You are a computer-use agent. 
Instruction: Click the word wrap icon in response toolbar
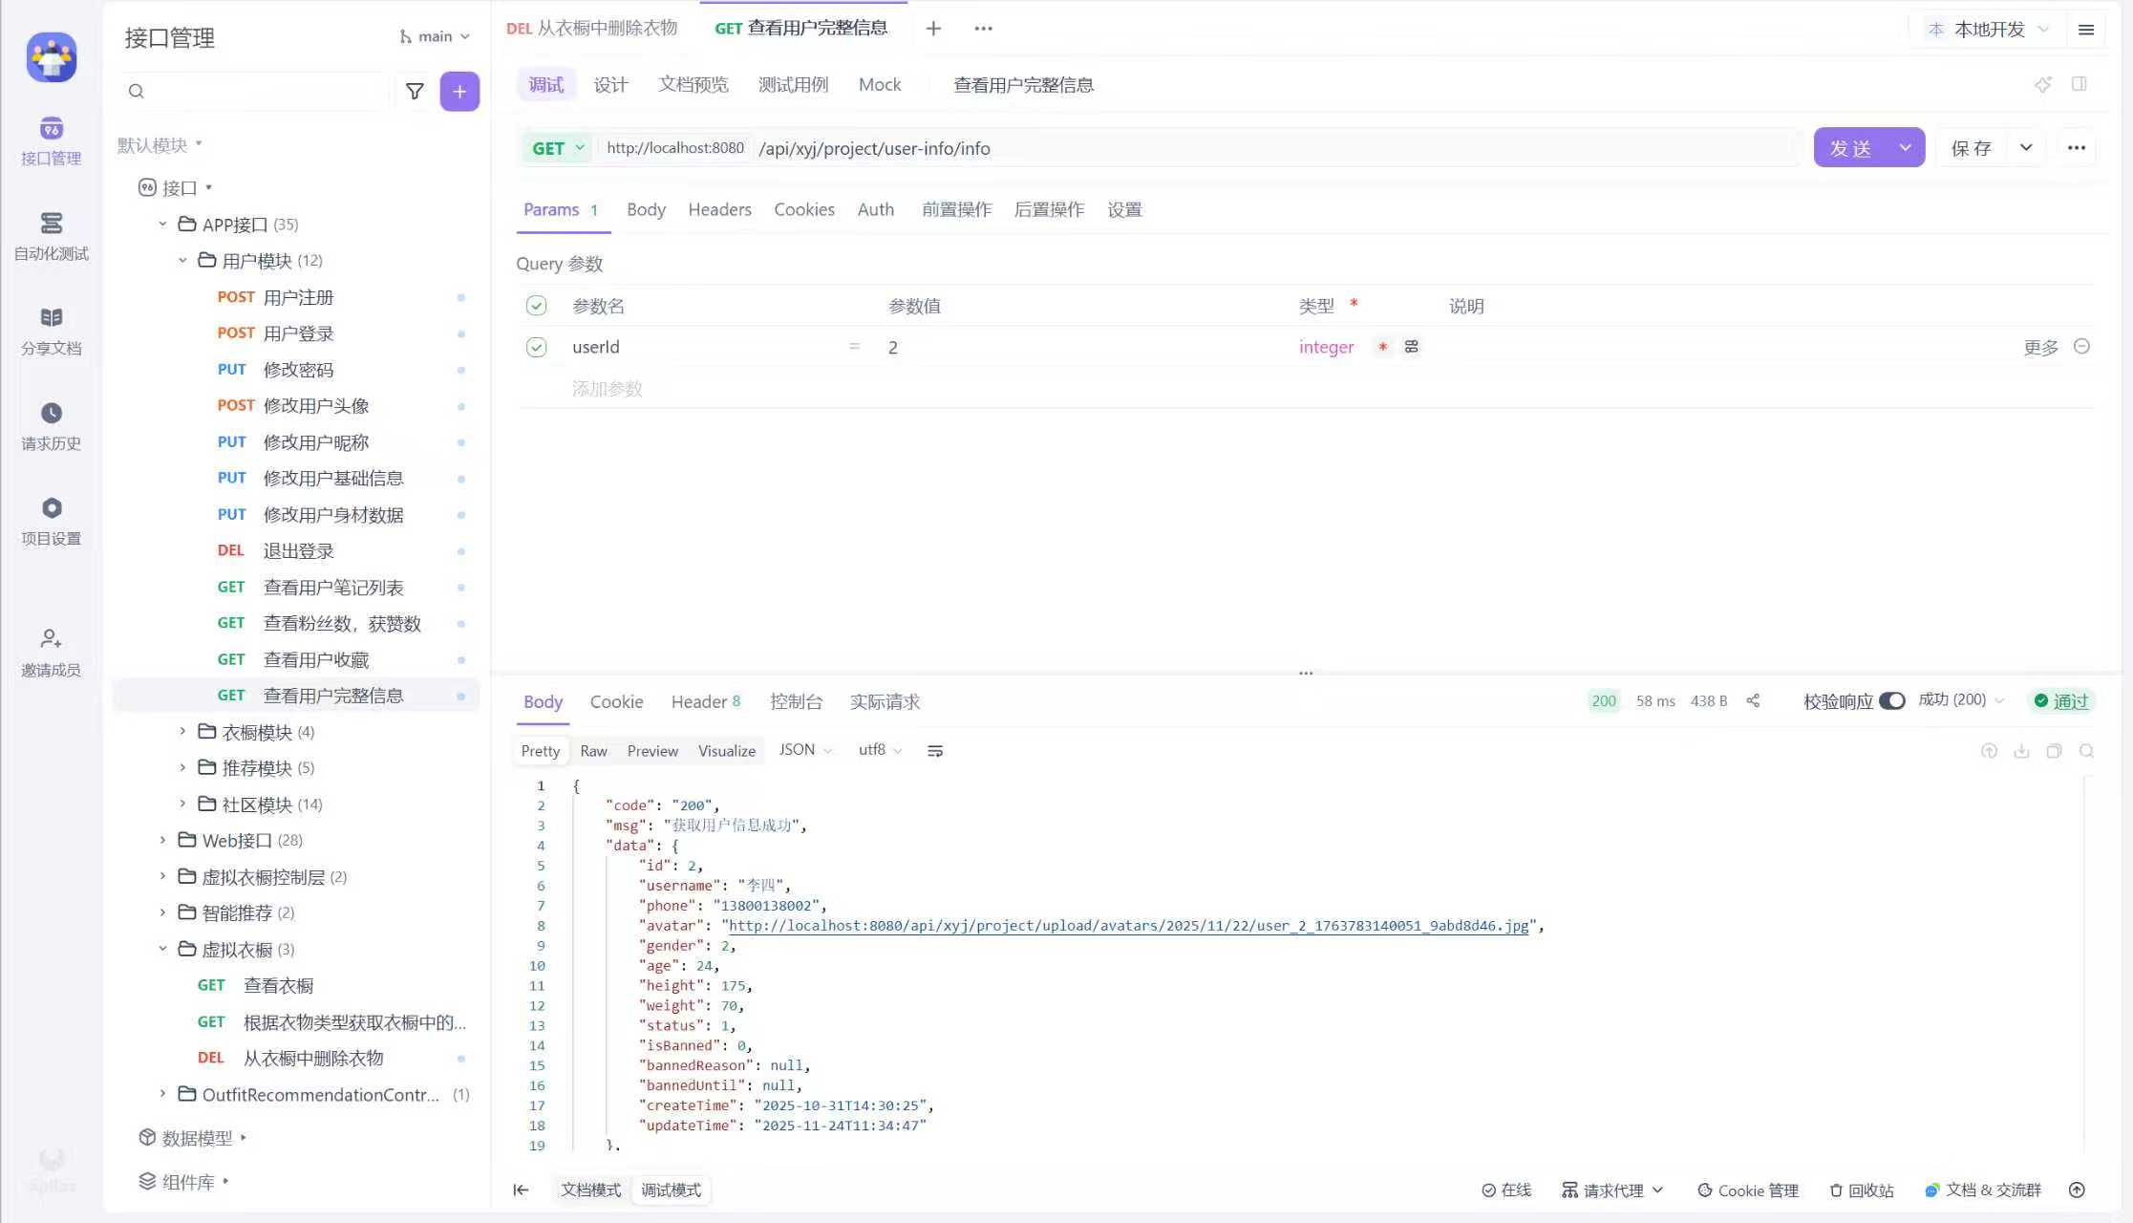click(x=935, y=751)
